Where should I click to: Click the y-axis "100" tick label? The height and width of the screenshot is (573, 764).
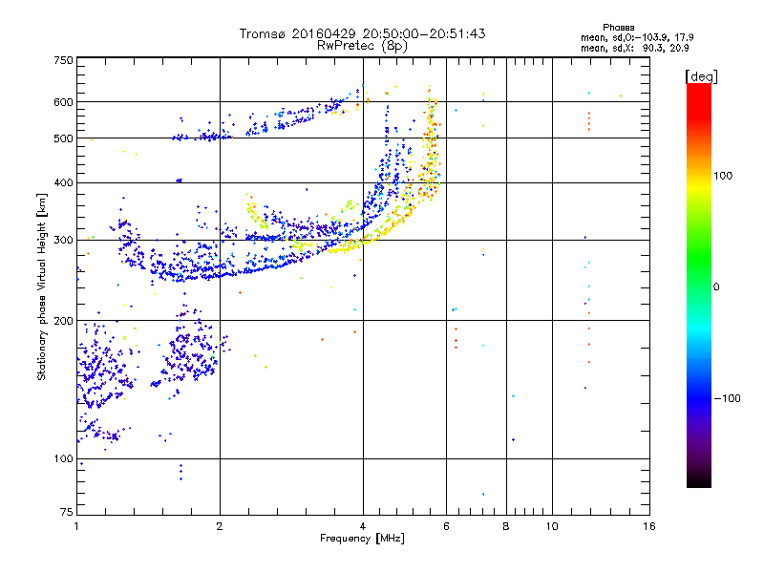tap(63, 459)
